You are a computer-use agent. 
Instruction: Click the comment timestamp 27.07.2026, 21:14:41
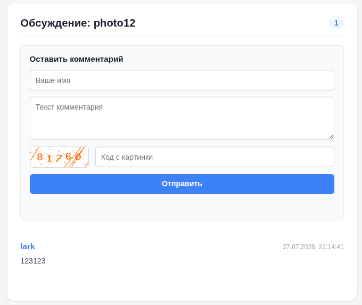[x=313, y=247]
